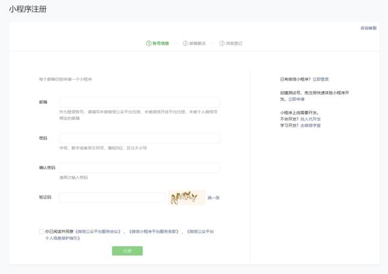Tick the agreement checkbox
The height and width of the screenshot is (274, 388).
[41, 231]
